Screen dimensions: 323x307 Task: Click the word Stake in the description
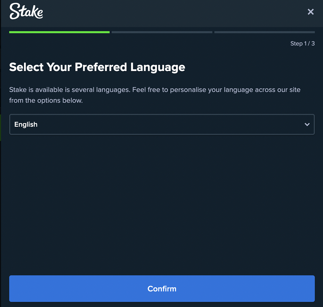coord(18,90)
